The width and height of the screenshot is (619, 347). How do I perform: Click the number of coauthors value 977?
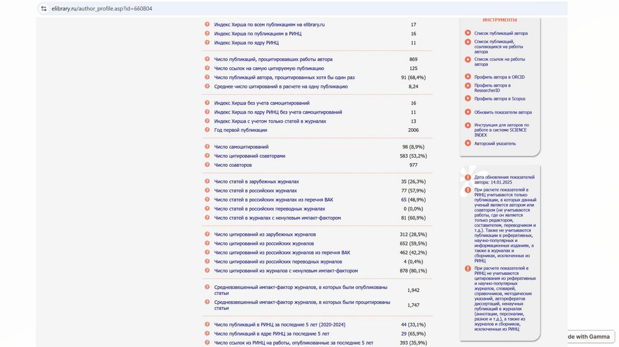click(413, 165)
